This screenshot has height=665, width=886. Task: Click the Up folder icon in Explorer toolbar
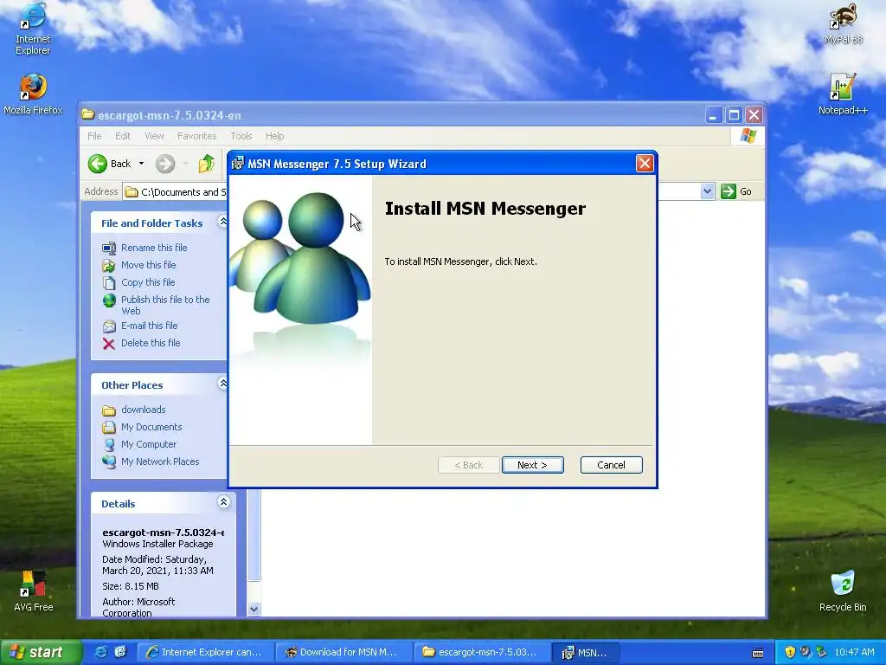click(x=206, y=164)
